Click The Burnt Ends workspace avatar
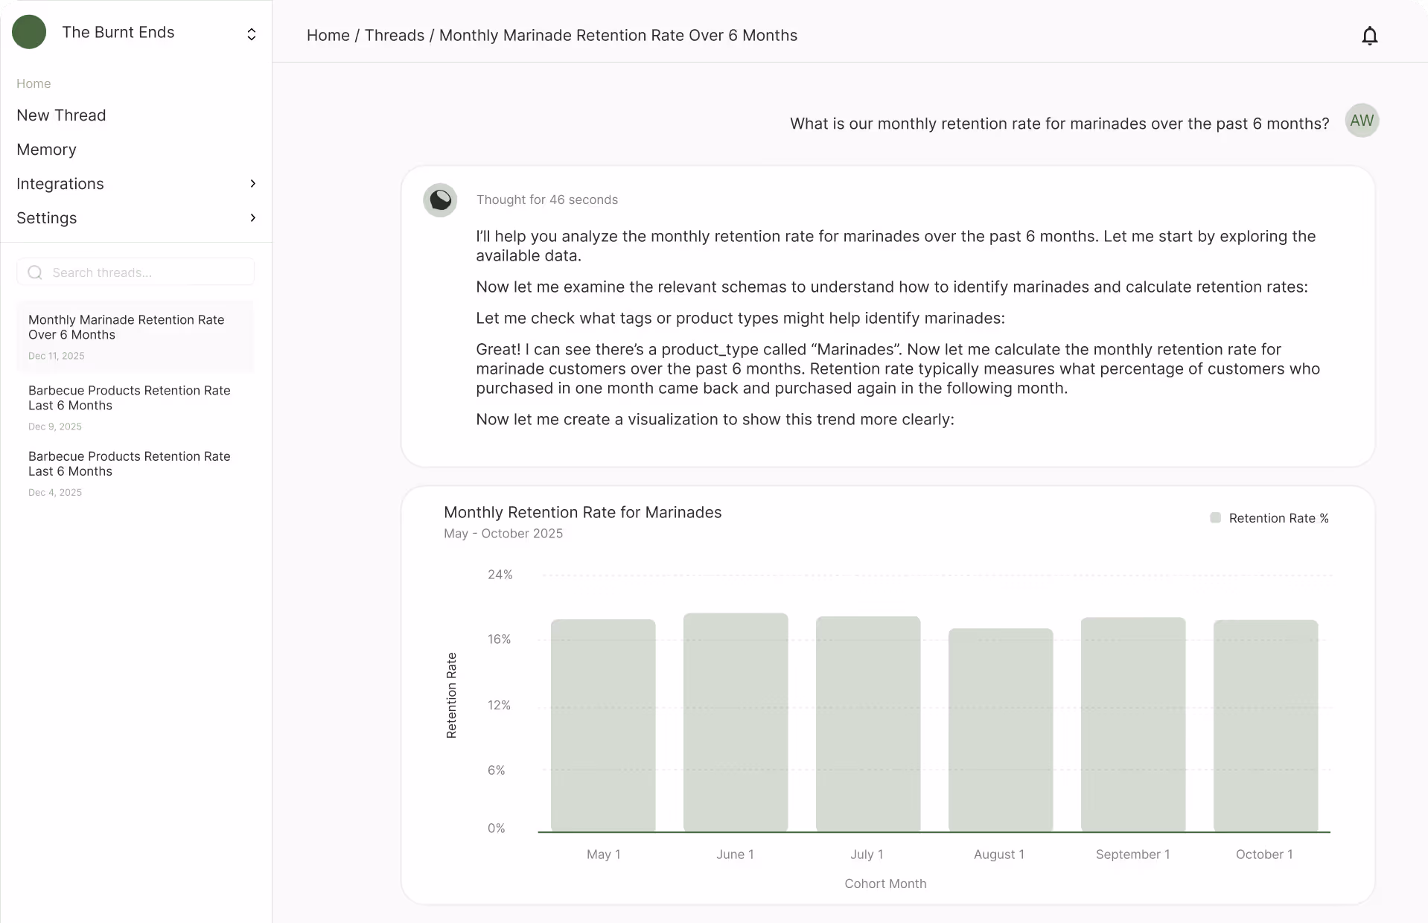This screenshot has height=923, width=1428. pyautogui.click(x=30, y=32)
